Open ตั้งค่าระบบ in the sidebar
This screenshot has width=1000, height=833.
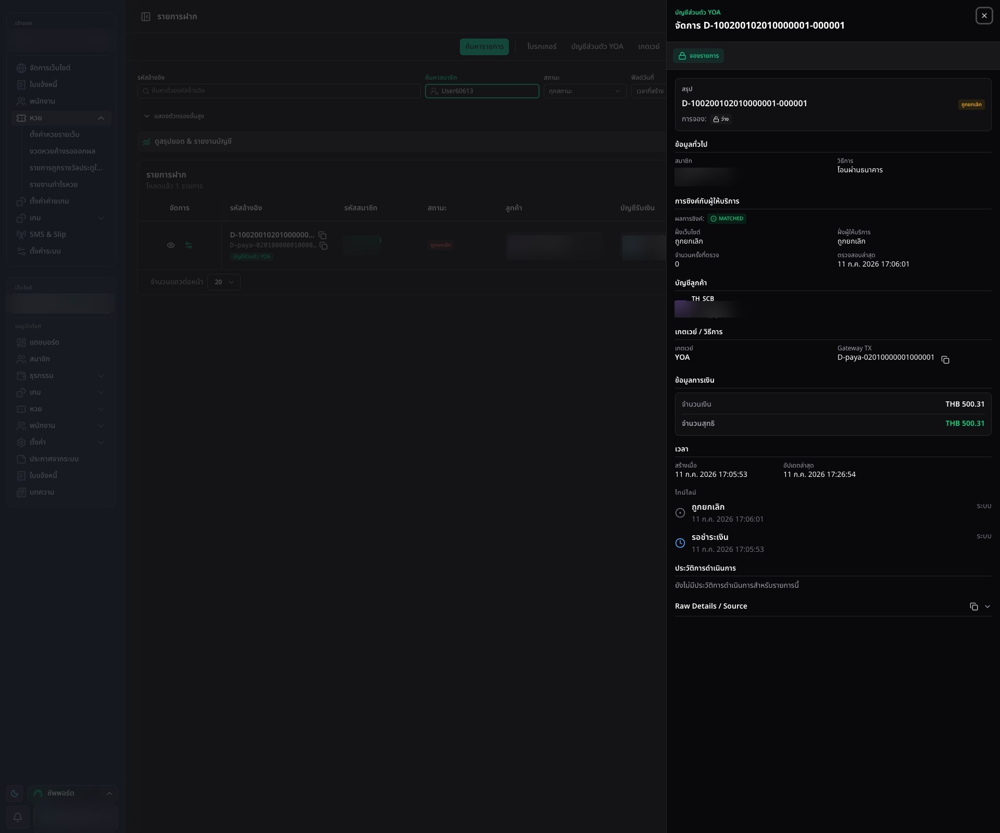click(x=61, y=251)
